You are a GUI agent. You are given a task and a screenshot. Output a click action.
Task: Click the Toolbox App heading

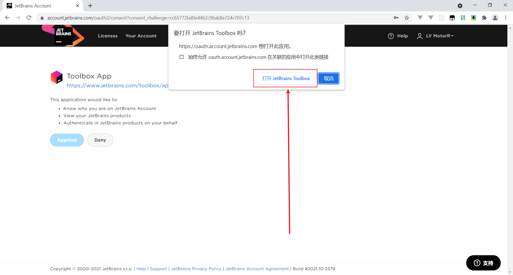coord(89,76)
